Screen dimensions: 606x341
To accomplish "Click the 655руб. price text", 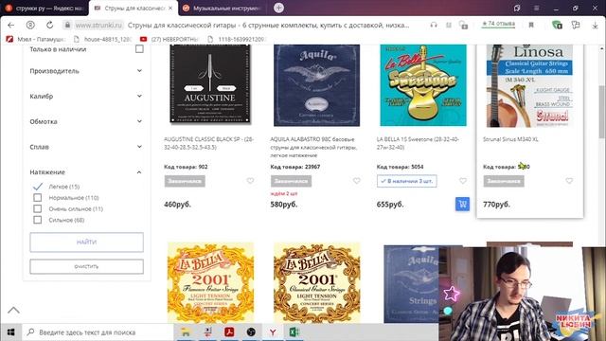I will (390, 205).
